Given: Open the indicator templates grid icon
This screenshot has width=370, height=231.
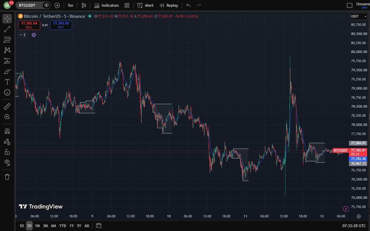Looking at the screenshot, I should 127,5.
